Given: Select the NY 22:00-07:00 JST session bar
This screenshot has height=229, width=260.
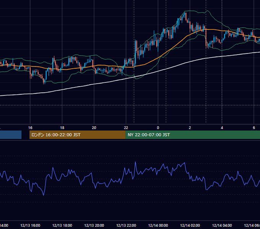Looking at the screenshot, I should pyautogui.click(x=192, y=135).
